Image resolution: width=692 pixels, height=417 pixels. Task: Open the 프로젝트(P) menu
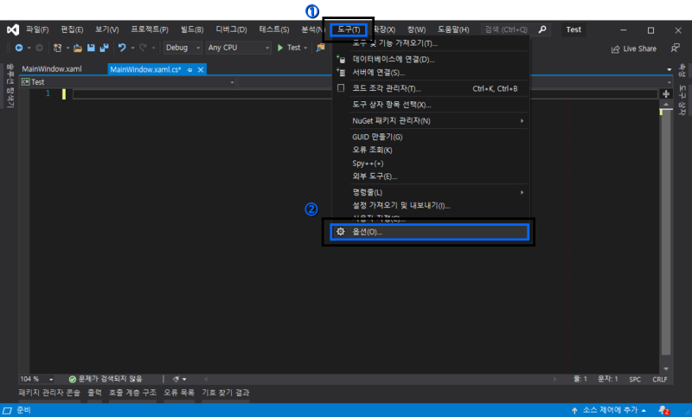150,29
